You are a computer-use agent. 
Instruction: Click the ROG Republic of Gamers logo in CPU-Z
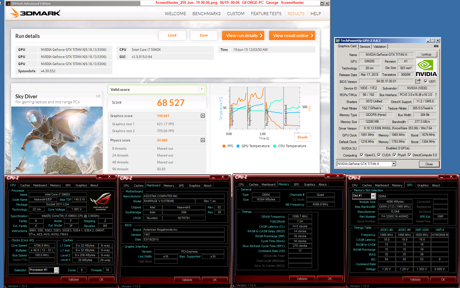pyautogui.click(x=101, y=202)
